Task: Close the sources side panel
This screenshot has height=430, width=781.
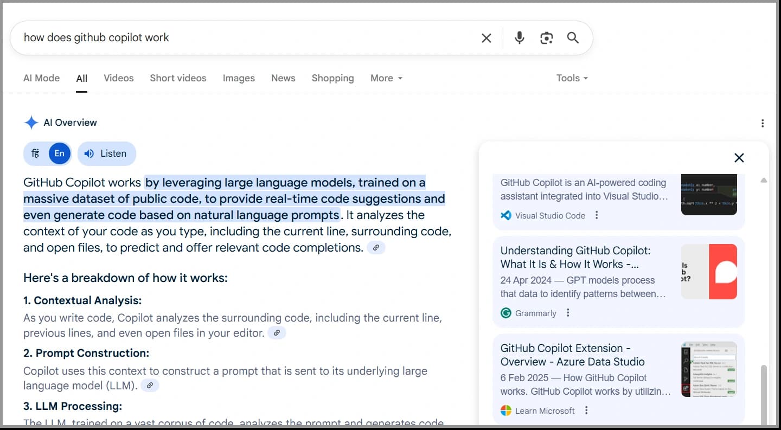Action: pos(739,158)
